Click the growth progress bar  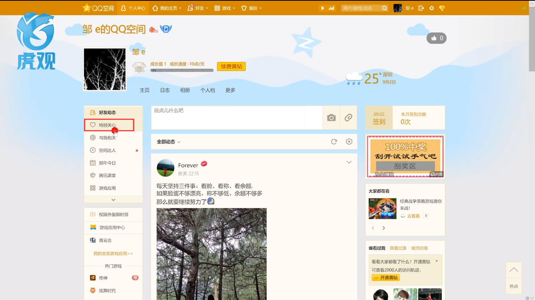(182, 70)
